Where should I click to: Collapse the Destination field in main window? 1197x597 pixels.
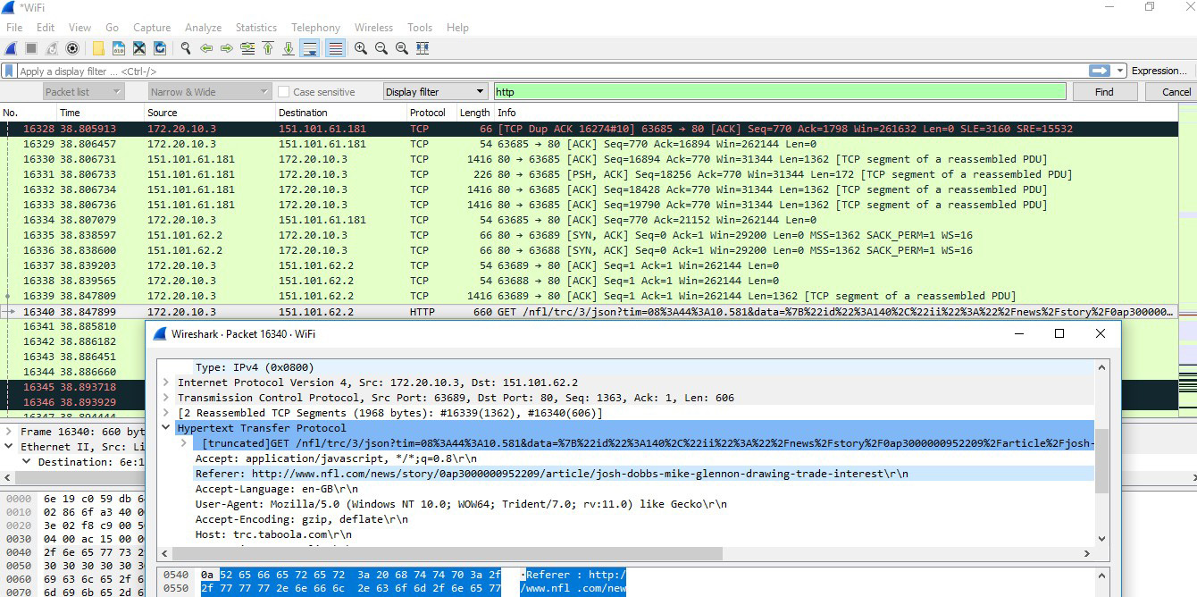(27, 462)
